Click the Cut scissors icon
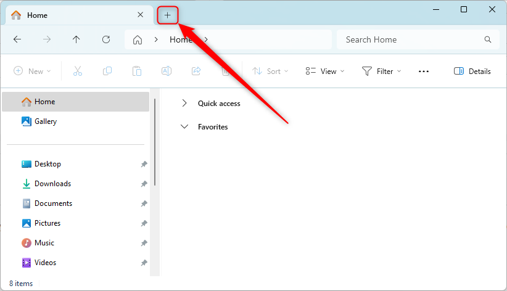 click(78, 71)
